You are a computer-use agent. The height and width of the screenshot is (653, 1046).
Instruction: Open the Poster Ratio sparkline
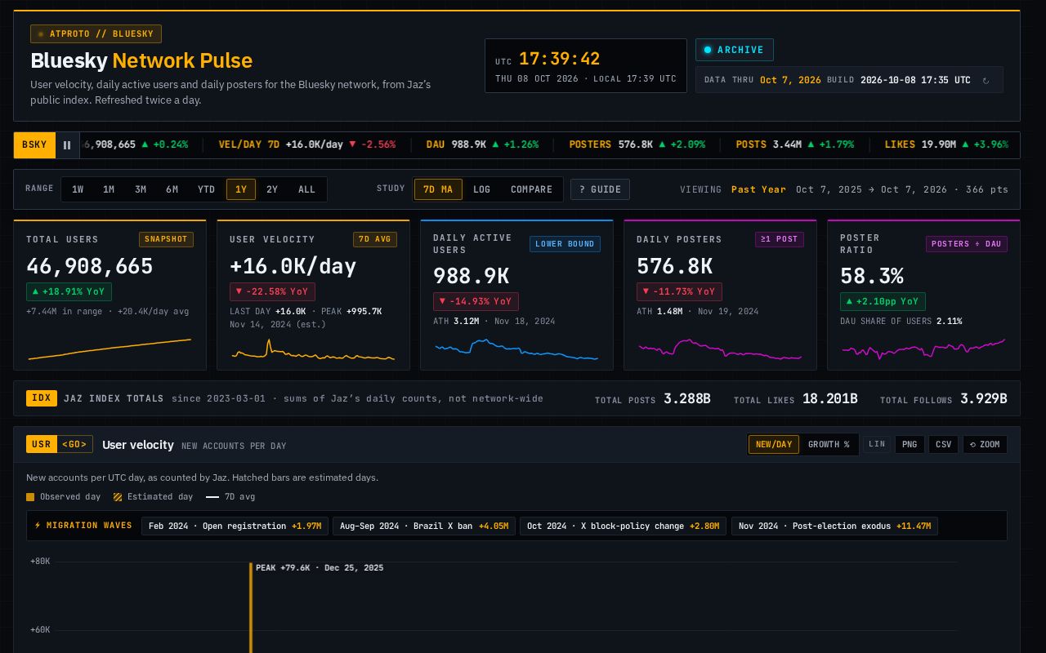coord(923,349)
